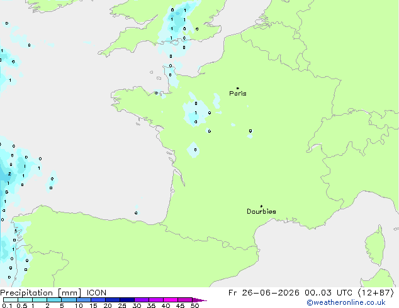399x308 pixels.
Task: Click the legend value 10
Action: pos(79,305)
